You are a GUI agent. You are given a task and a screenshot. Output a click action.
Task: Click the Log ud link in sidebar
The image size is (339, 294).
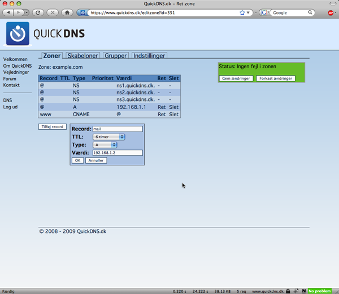(x=10, y=107)
